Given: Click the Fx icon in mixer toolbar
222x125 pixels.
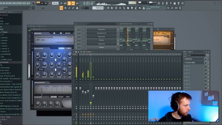Looking at the screenshot, I should click(x=81, y=52).
